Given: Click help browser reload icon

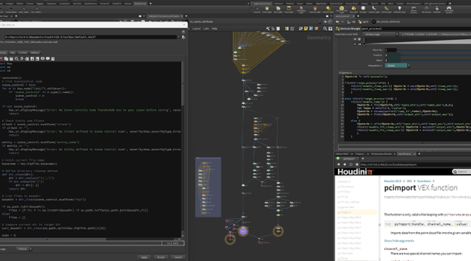Looking at the screenshot, I should (350, 164).
